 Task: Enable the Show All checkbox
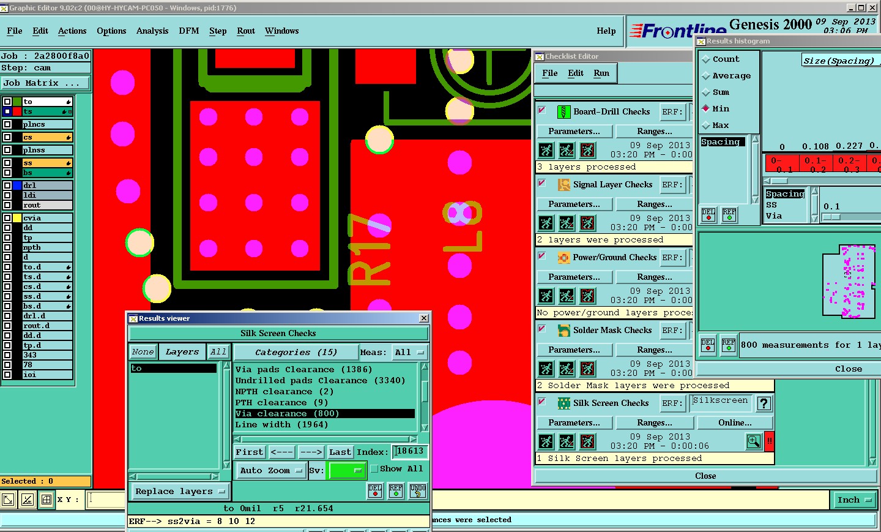click(374, 469)
